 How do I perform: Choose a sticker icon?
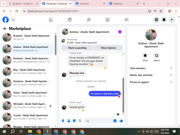[x=74, y=121]
